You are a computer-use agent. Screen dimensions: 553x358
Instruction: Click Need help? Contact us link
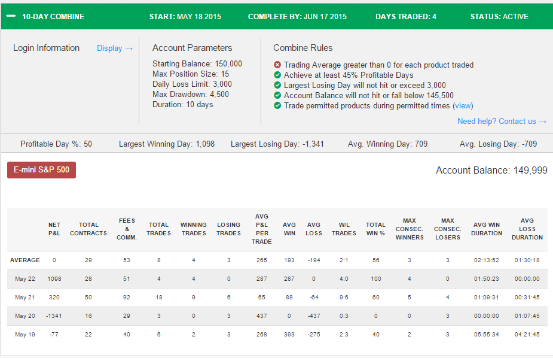502,122
